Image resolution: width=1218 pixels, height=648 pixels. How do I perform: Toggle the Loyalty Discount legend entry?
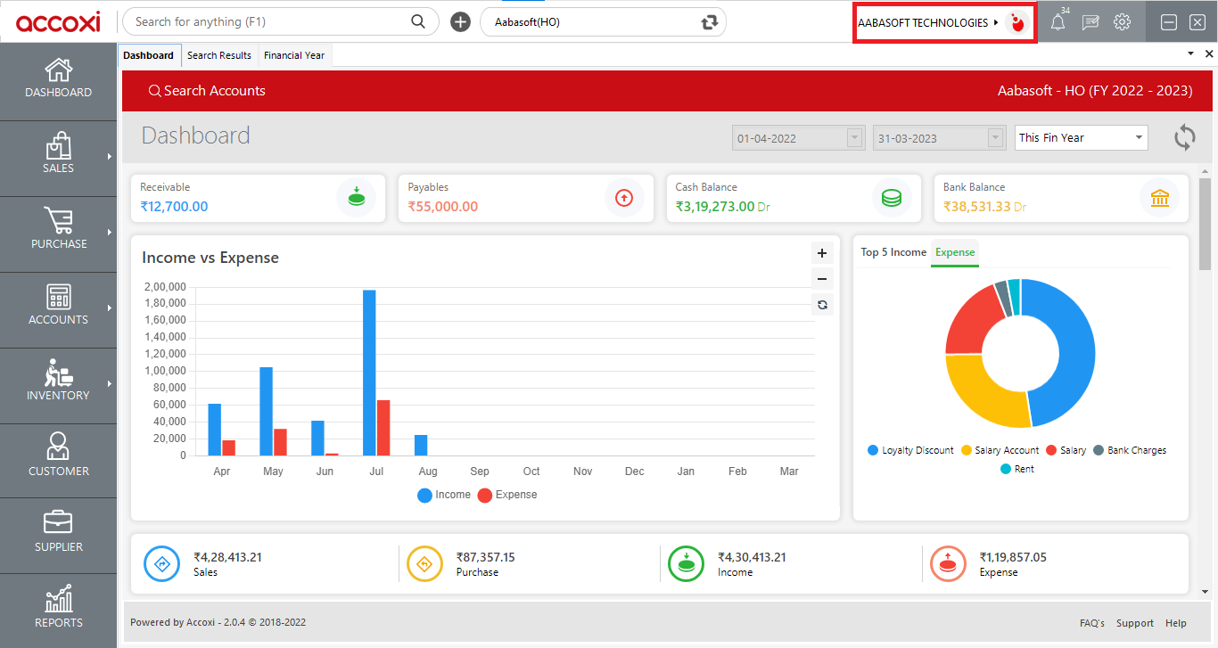pyautogui.click(x=910, y=450)
